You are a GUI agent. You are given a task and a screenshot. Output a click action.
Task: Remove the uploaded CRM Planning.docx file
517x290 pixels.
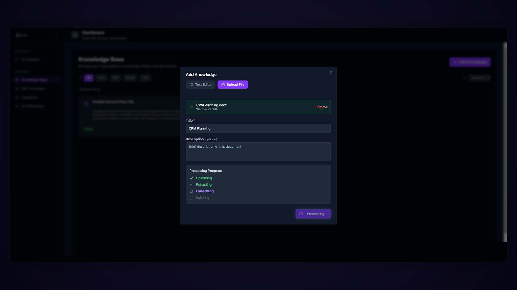[x=322, y=107]
